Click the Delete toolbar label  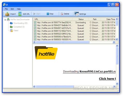coord(66,14)
